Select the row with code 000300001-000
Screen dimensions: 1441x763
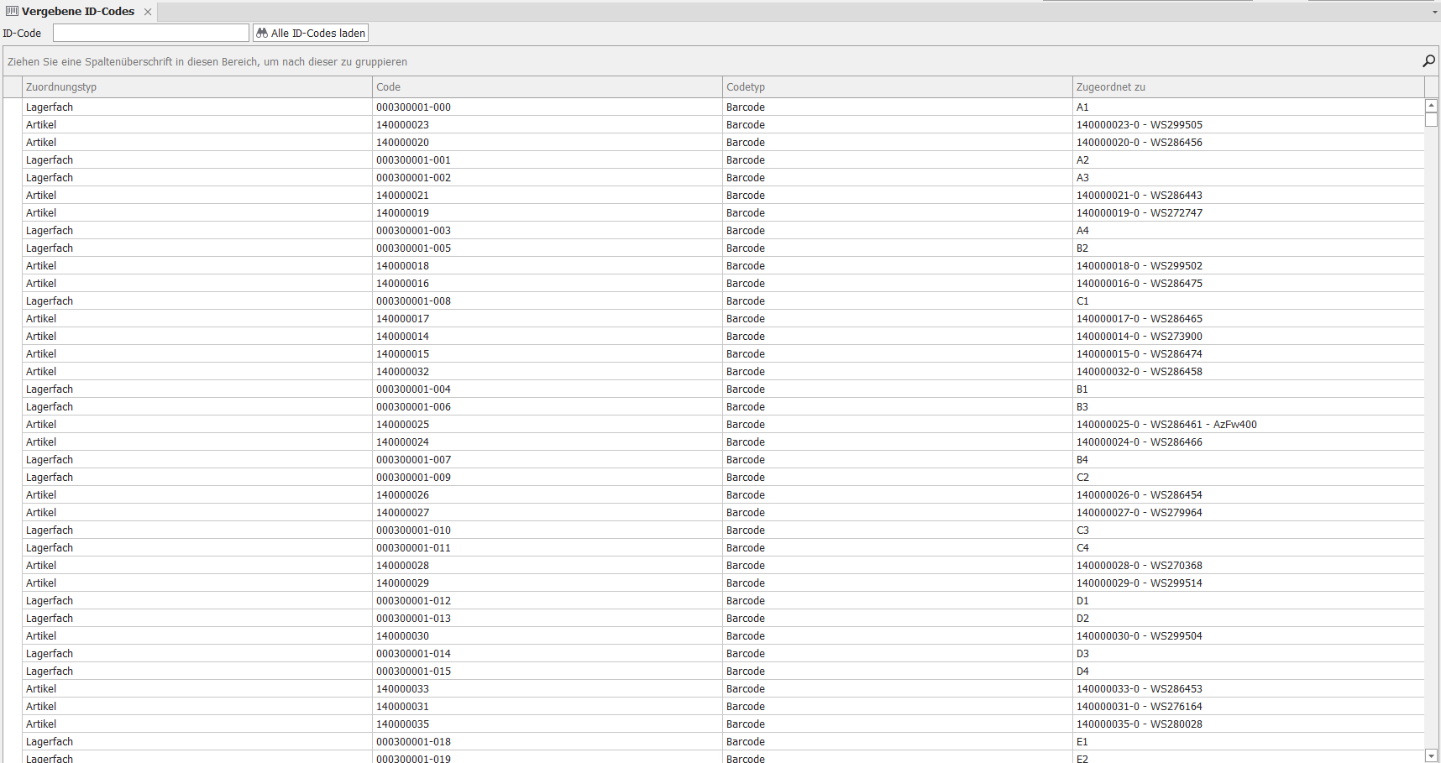point(413,107)
